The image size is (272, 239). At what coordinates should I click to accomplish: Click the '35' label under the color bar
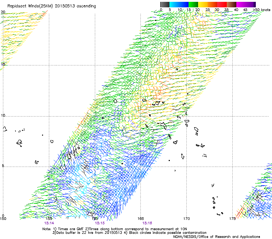(226, 10)
